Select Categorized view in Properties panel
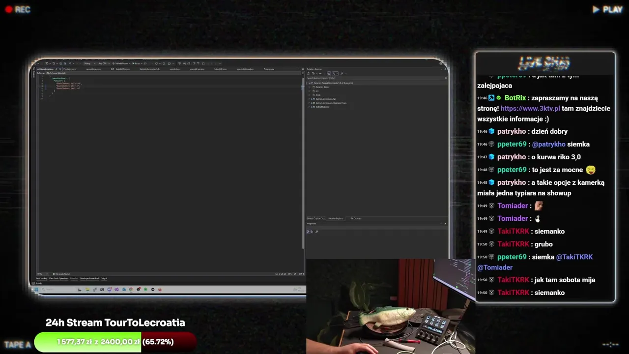Screen dimensions: 629x354 [308, 232]
